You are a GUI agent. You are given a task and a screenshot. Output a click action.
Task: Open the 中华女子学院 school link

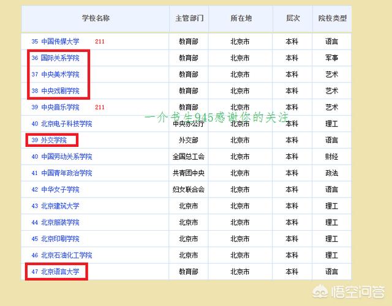point(60,190)
